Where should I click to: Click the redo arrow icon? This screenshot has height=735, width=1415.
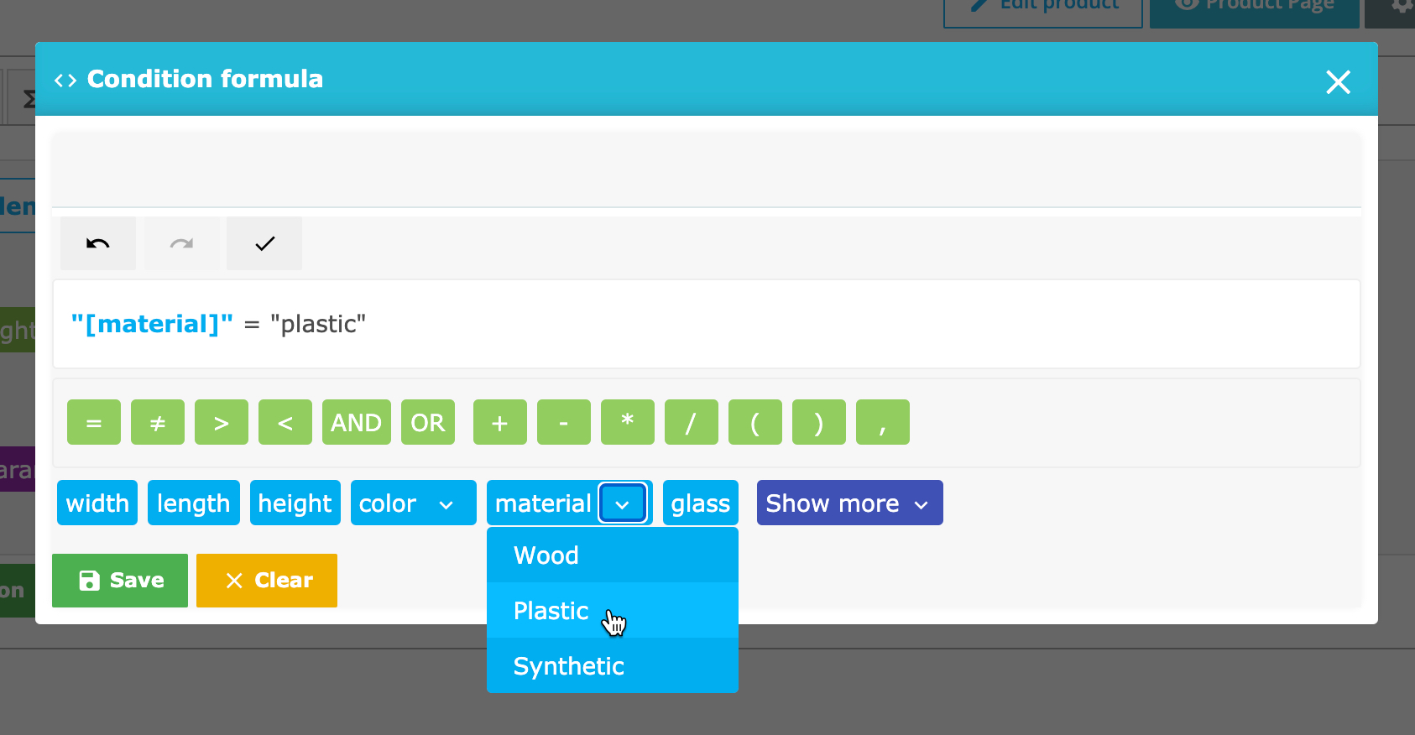coord(181,243)
